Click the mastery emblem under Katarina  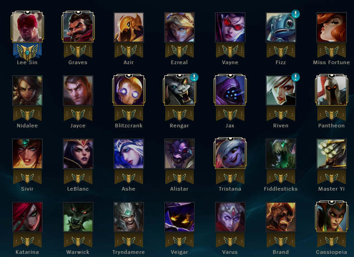[x=27, y=241]
